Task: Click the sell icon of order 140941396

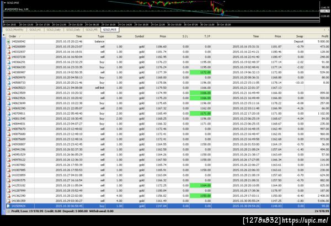Action: tap(8, 149)
